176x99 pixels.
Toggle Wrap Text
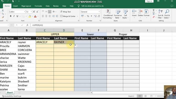tap(65, 12)
